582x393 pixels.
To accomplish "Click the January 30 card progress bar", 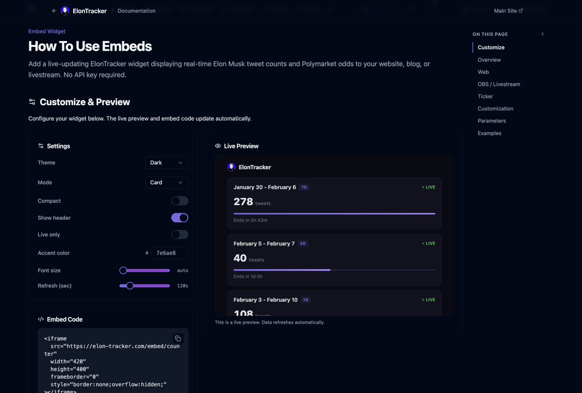I will [334, 213].
